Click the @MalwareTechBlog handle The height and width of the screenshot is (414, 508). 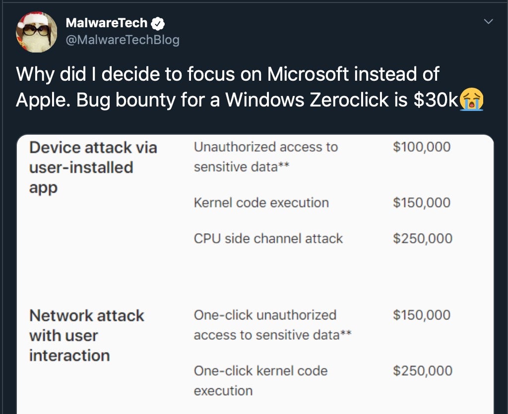pos(122,40)
